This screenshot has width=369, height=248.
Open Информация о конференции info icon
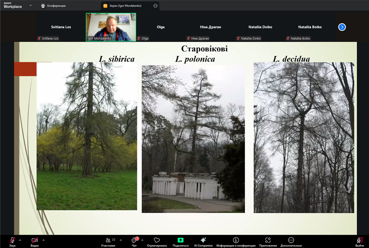(x=236, y=240)
